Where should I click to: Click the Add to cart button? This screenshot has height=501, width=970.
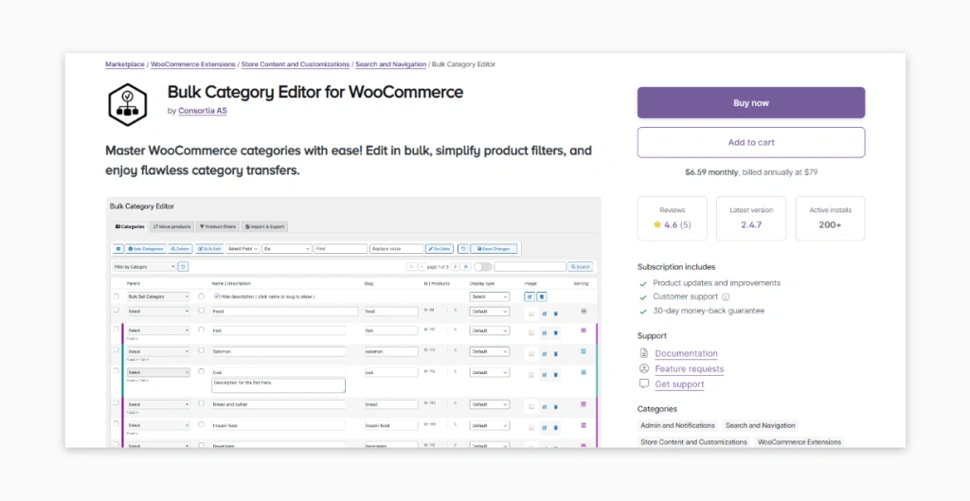[x=751, y=142]
